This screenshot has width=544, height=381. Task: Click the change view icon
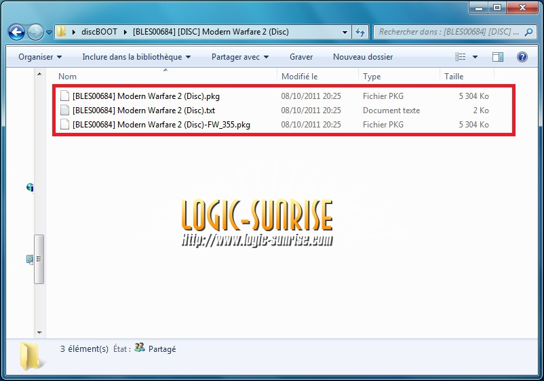[461, 57]
